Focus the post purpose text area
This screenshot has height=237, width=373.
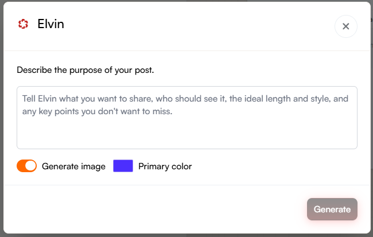(x=187, y=117)
